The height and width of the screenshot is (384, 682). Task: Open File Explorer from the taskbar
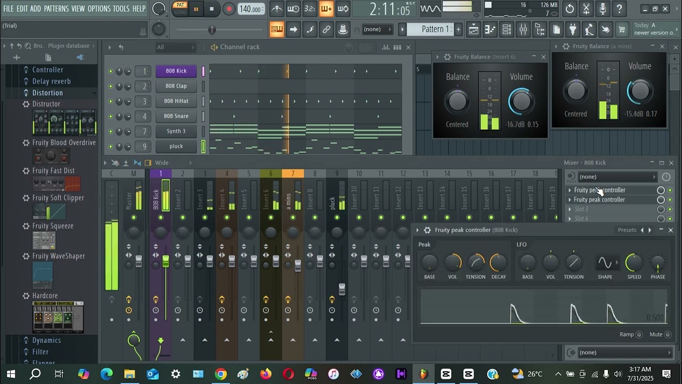click(129, 374)
